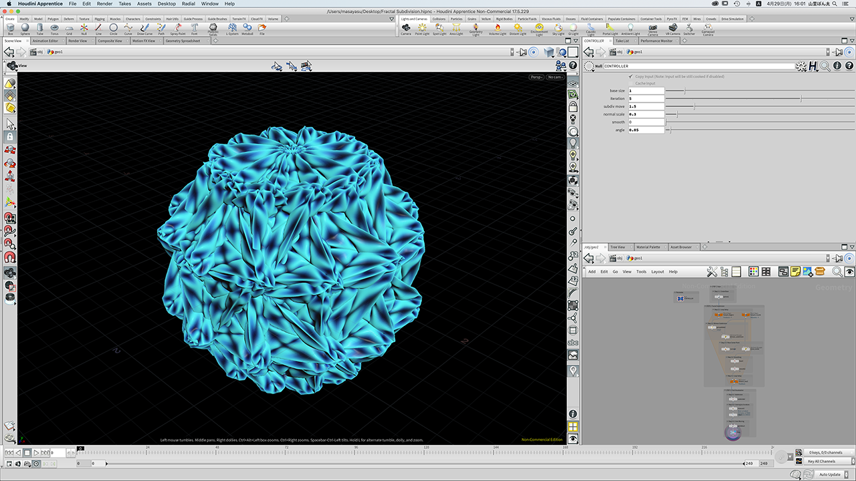This screenshot has width=856, height=481.
Task: Open the Layout menu in network editor
Action: (657, 272)
